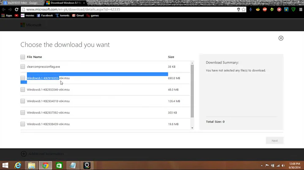This screenshot has height=170, width=304.
Task: Select the Download Windows 8.1 tab
Action: (65, 3)
